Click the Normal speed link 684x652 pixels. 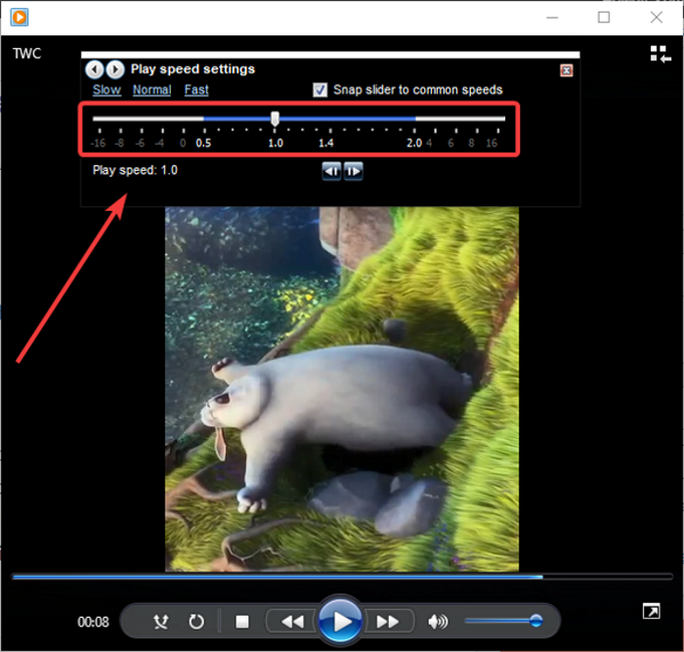[x=151, y=90]
